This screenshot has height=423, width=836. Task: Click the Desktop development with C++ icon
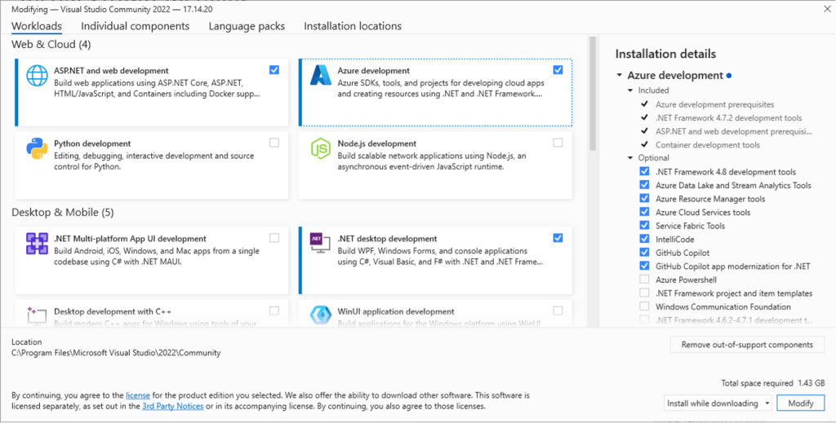point(38,312)
